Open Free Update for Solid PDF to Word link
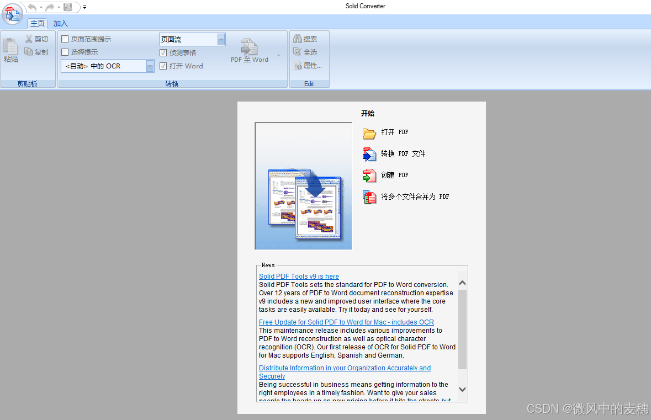651x420 pixels. (346, 322)
